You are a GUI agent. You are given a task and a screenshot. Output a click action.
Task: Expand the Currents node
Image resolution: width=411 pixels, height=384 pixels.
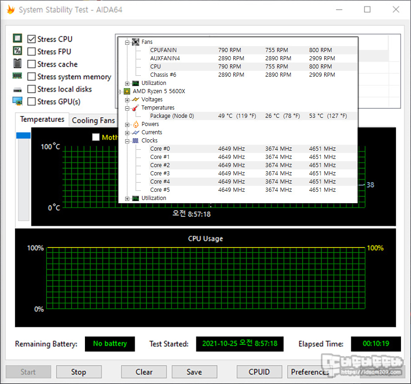[x=127, y=133]
